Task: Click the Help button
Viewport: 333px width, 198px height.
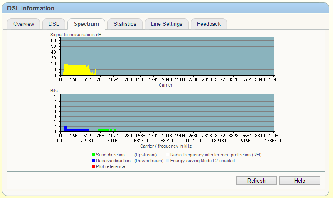Action: pyautogui.click(x=299, y=181)
